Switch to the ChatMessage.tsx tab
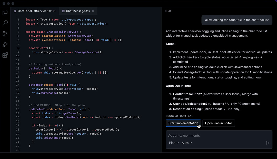The width and height of the screenshot is (277, 159). point(78,11)
